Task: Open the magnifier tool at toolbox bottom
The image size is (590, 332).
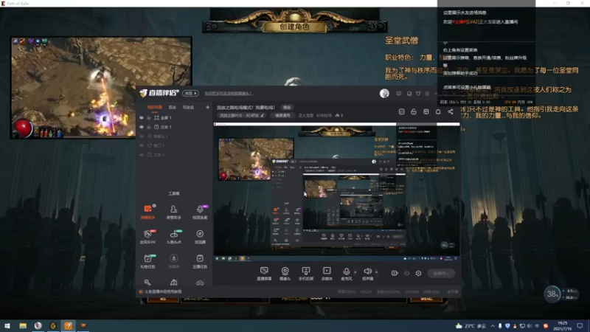Action: tap(147, 283)
